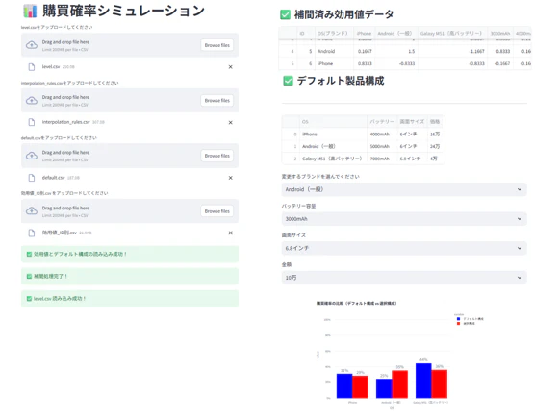Click check icon in 補間処理完了 success message

pos(29,277)
